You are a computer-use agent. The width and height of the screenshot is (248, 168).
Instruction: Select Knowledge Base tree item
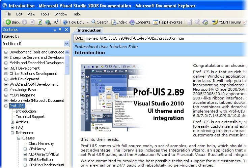tap(23, 90)
